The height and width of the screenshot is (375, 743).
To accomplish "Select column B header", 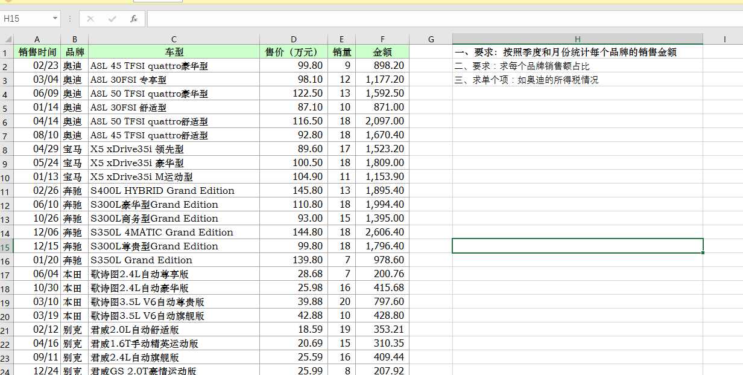I will pos(74,39).
